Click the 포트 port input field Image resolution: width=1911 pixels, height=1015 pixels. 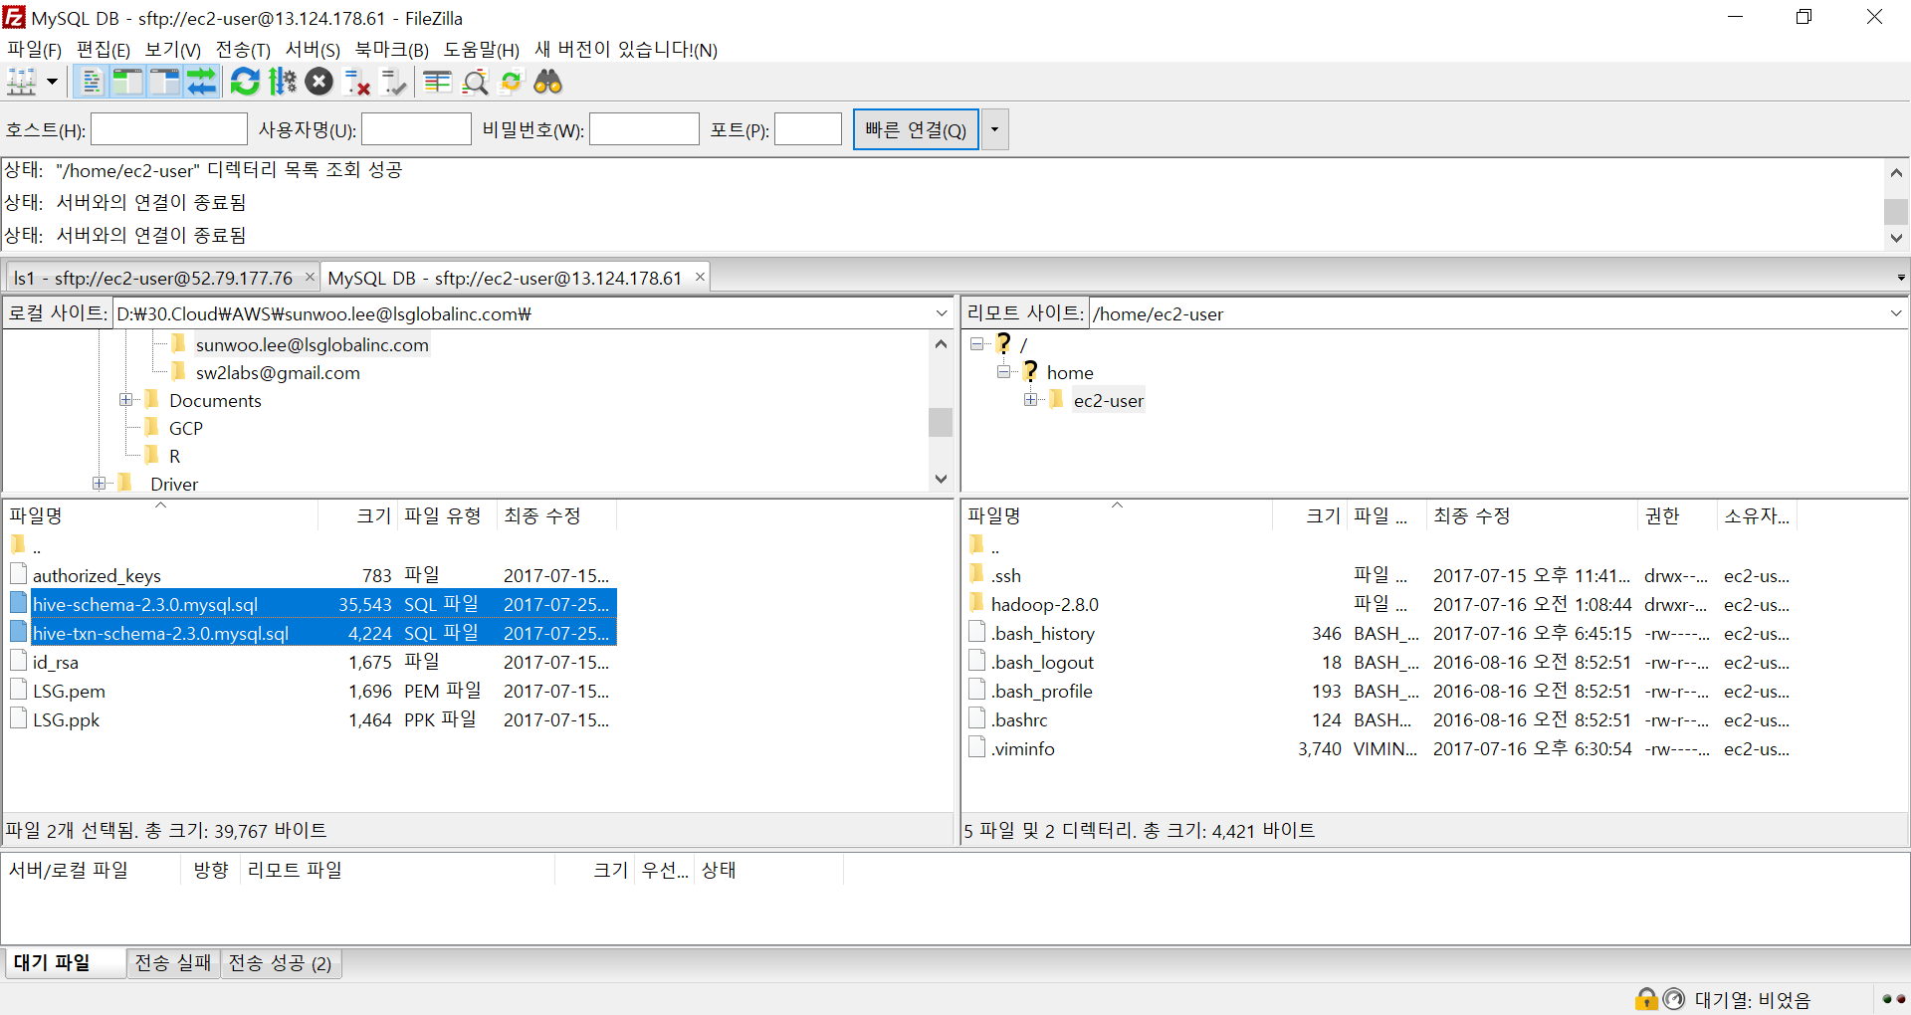point(808,129)
